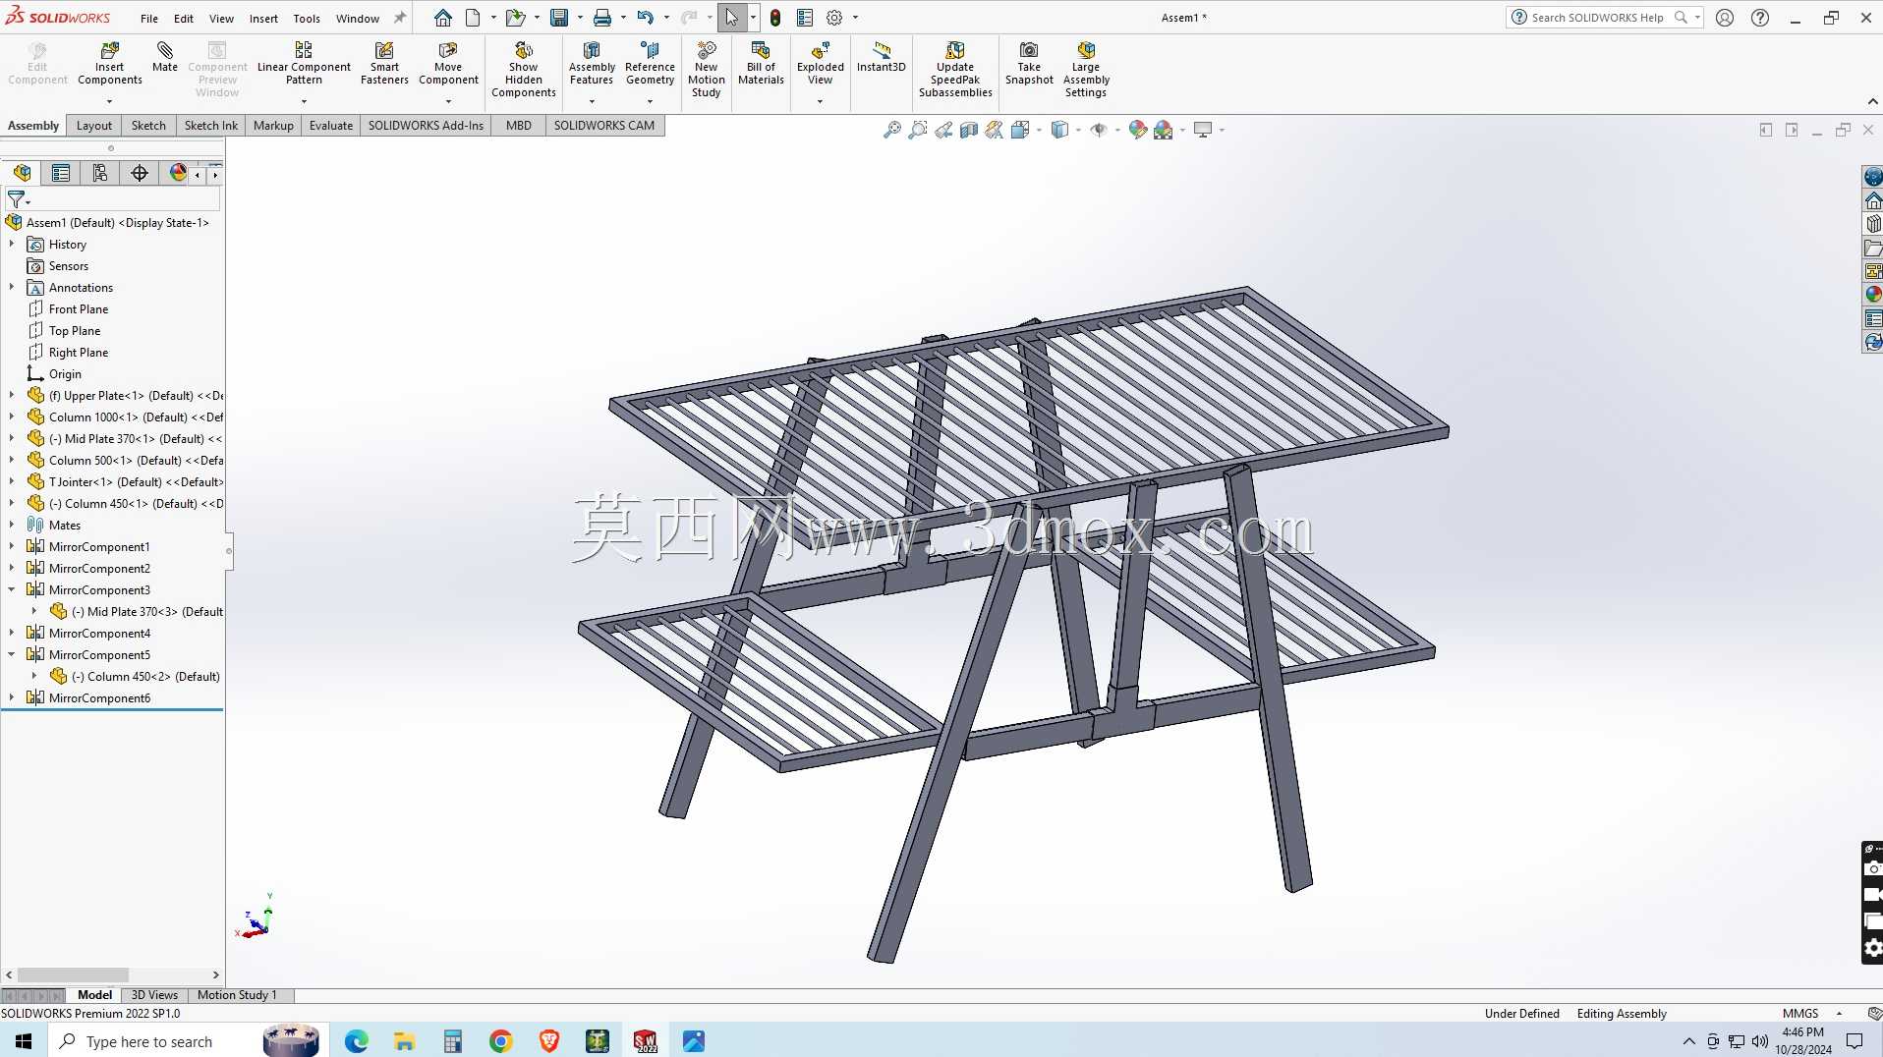Expand the History node
The image size is (1883, 1057).
click(12, 244)
